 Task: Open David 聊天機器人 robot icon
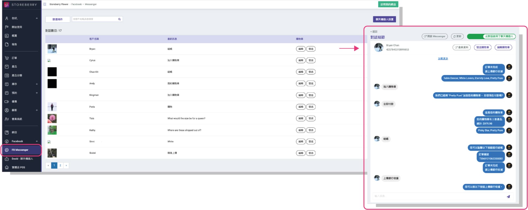point(7,159)
